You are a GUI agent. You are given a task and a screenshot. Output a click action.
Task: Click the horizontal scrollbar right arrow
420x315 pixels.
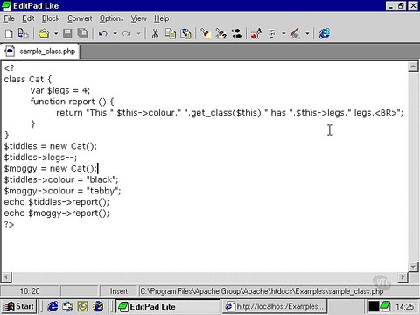[402, 277]
